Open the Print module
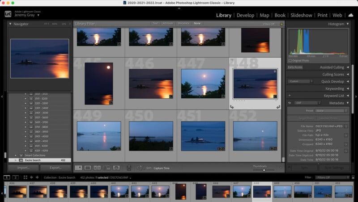This screenshot has height=202, width=358. [x=322, y=15]
